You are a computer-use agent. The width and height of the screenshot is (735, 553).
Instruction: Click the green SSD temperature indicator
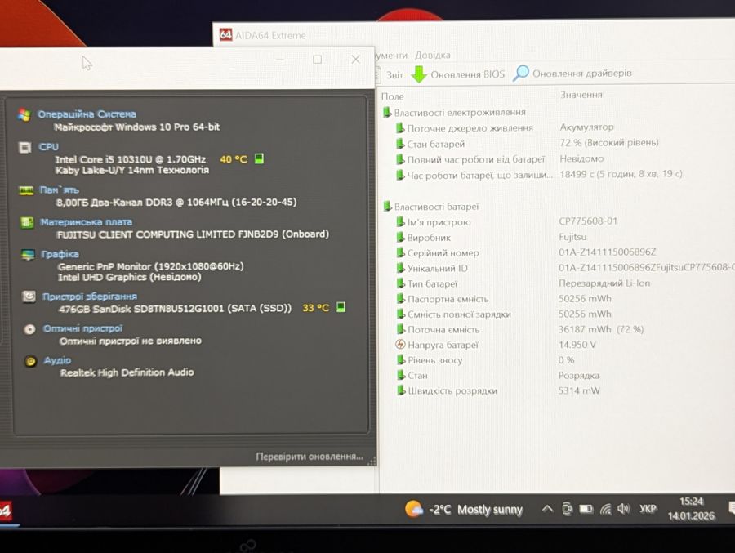[341, 307]
